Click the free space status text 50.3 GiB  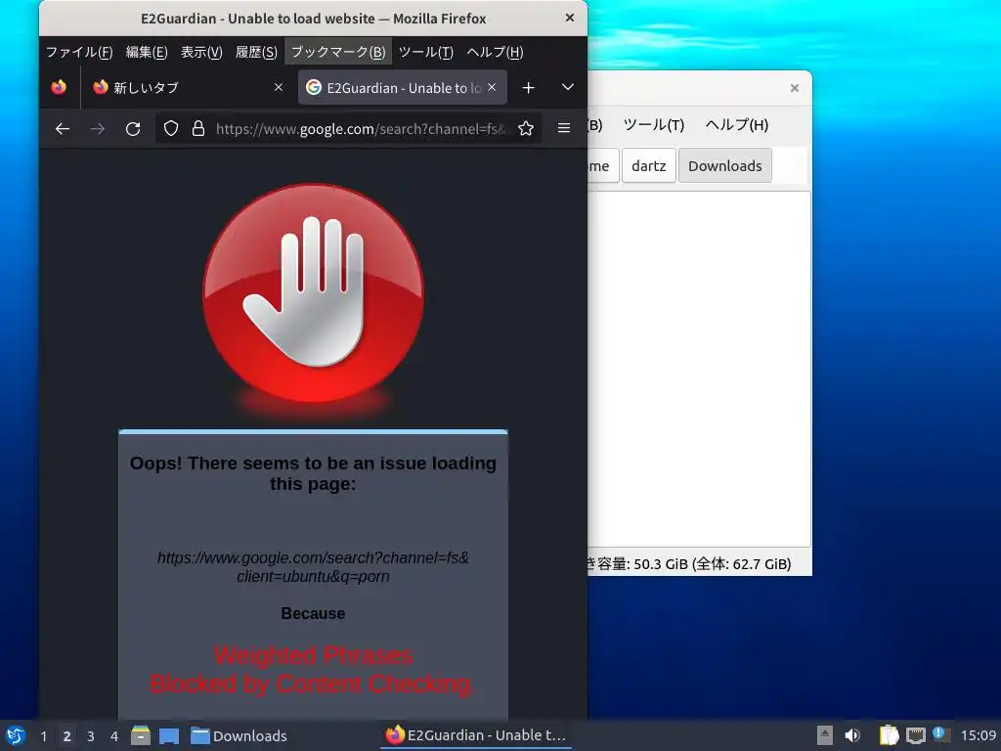(689, 564)
